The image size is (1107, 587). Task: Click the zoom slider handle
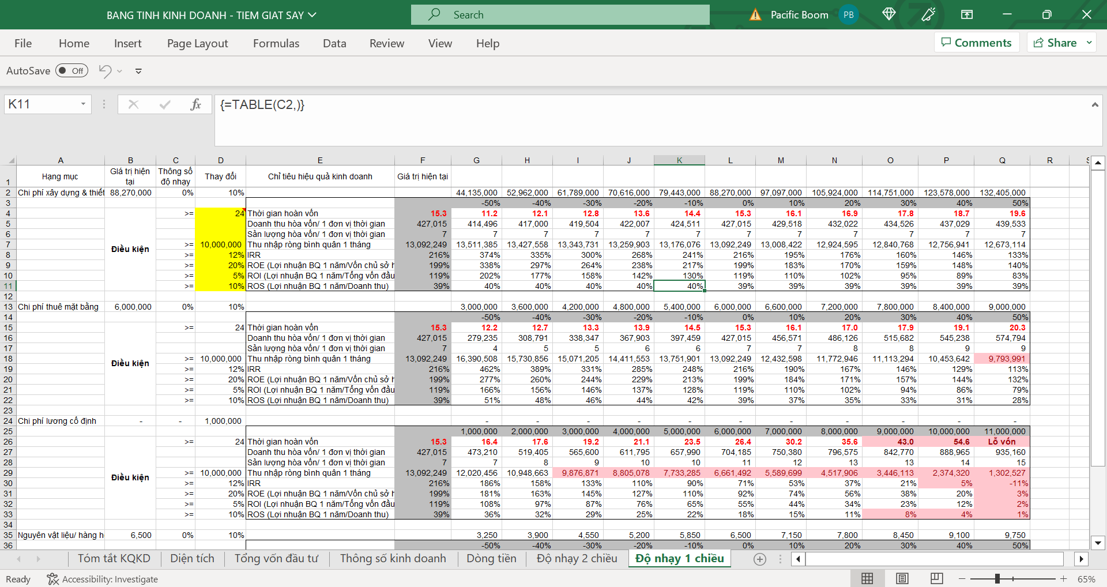tap(997, 578)
